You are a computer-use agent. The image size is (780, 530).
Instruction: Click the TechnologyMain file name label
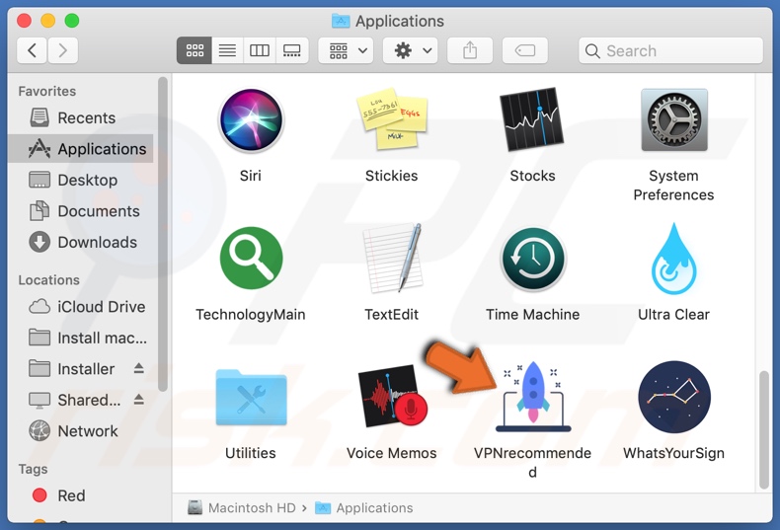[250, 314]
